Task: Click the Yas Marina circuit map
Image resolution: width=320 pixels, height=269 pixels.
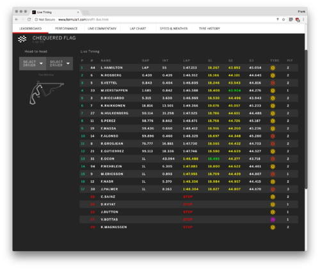Action: click(x=46, y=93)
